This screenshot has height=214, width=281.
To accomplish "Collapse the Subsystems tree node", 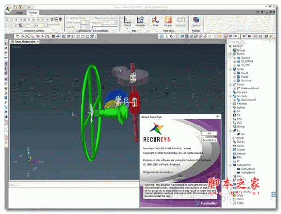I will pyautogui.click(x=230, y=165).
